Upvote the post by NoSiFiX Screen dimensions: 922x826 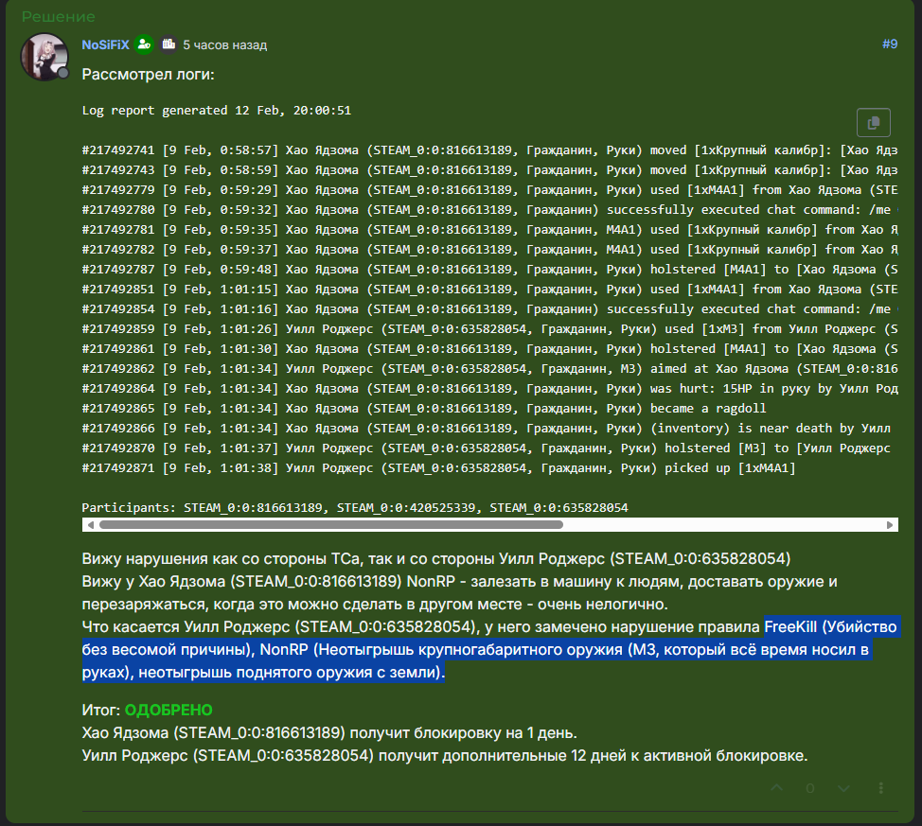click(x=777, y=788)
